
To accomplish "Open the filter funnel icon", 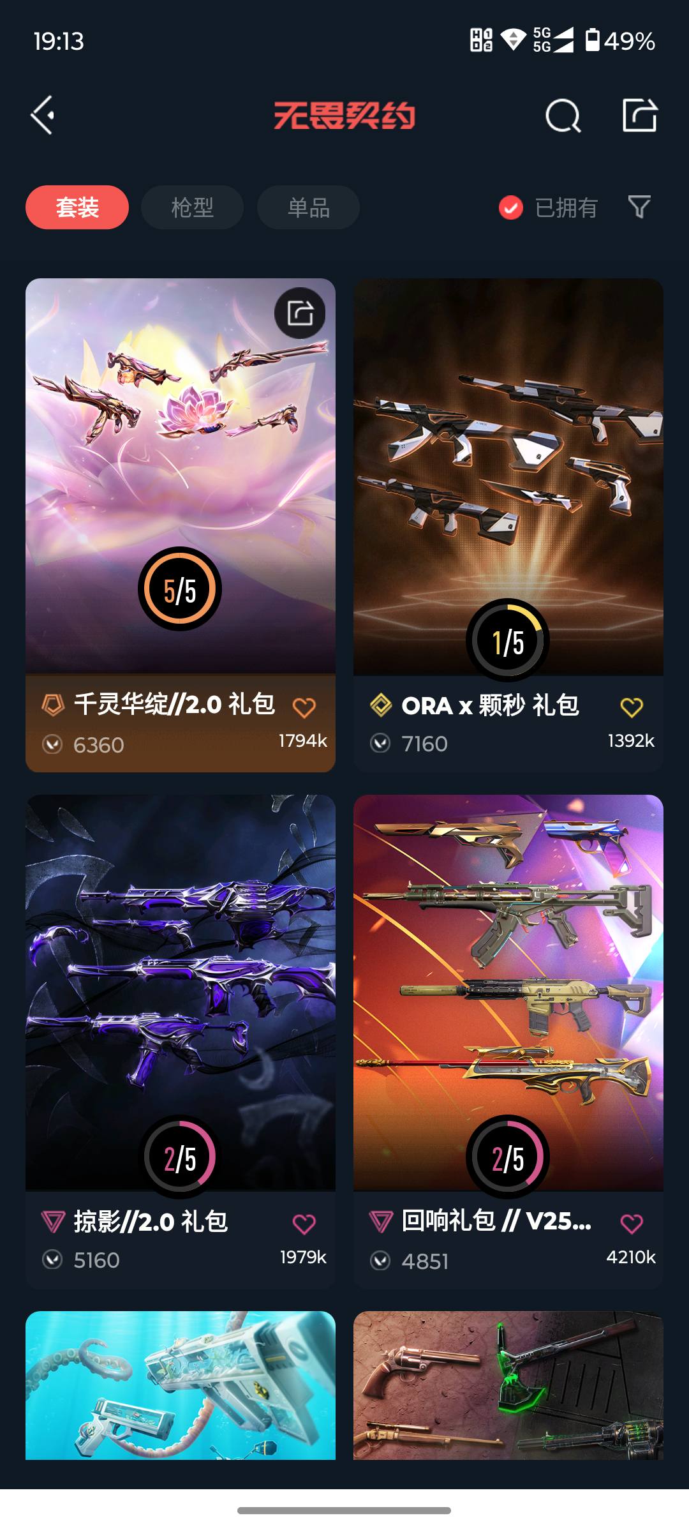I will point(639,207).
